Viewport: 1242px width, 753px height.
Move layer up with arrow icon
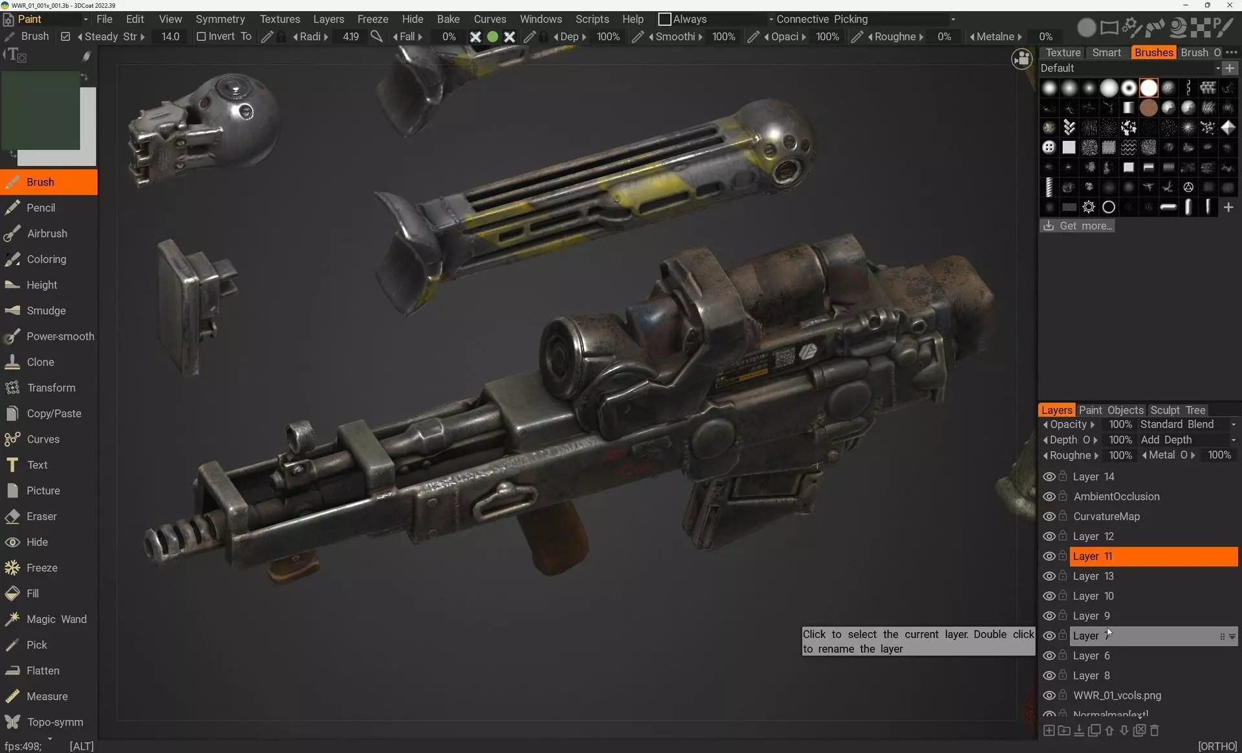click(1109, 730)
